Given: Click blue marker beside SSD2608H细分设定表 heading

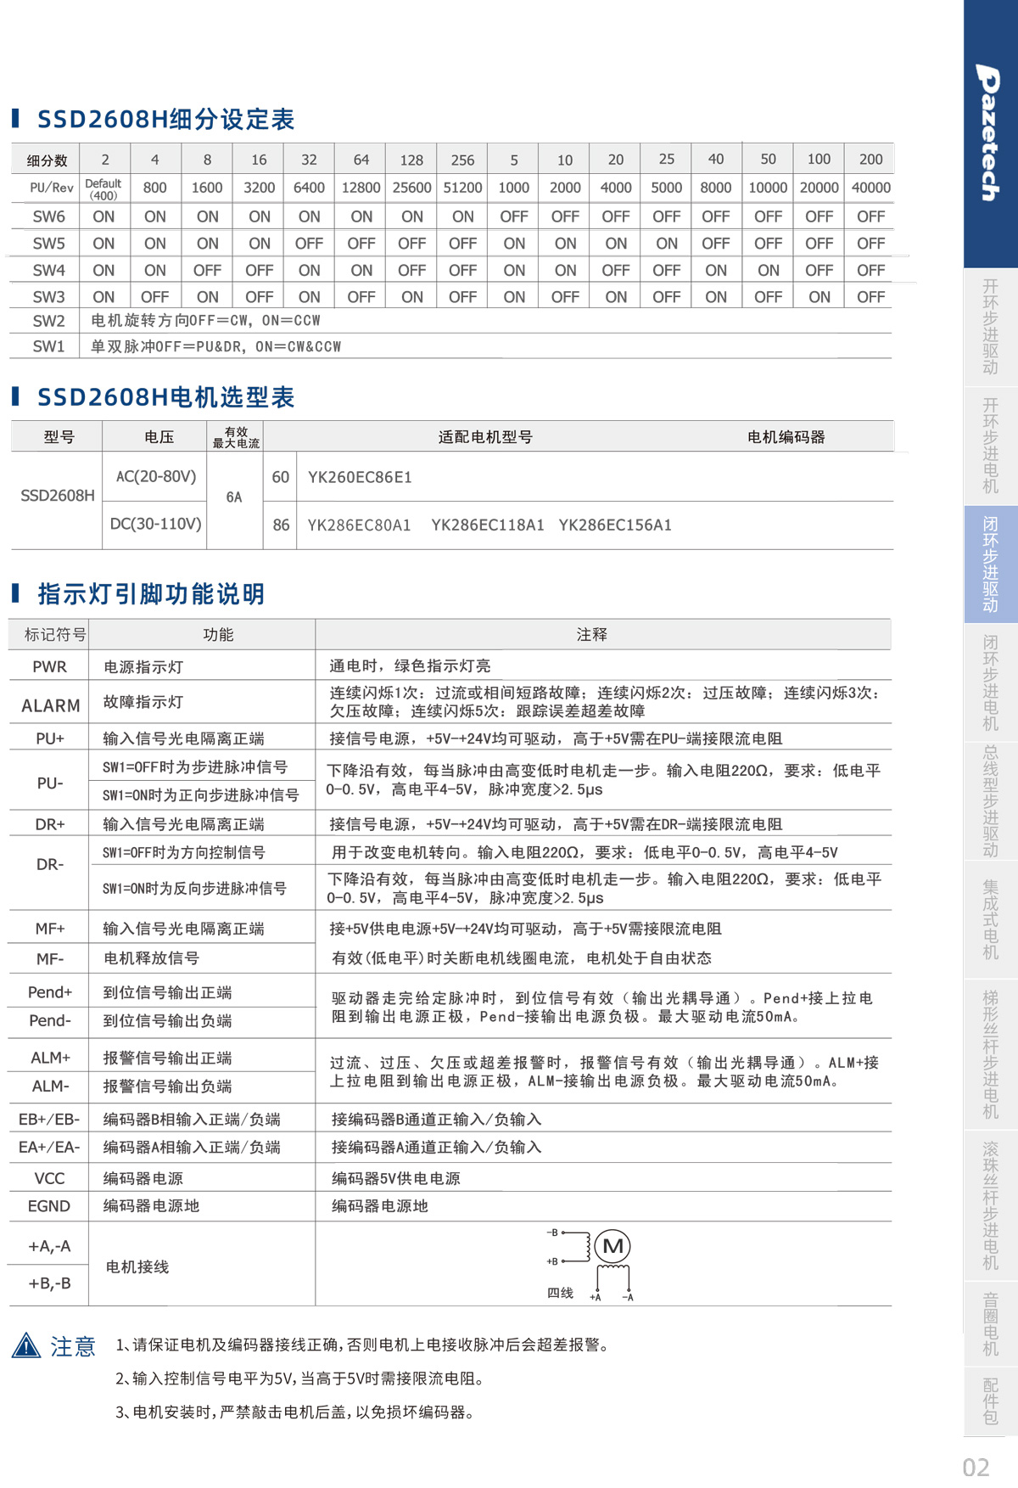Looking at the screenshot, I should tap(15, 118).
